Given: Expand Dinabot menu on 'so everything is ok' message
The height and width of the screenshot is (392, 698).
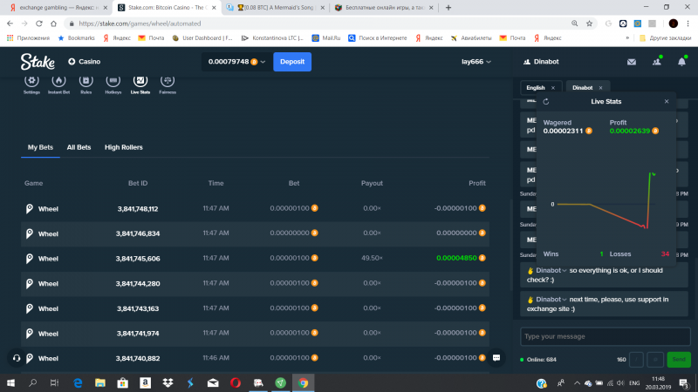Looking at the screenshot, I should click(x=564, y=271).
